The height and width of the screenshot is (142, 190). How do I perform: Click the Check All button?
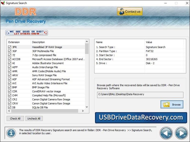point(15,118)
